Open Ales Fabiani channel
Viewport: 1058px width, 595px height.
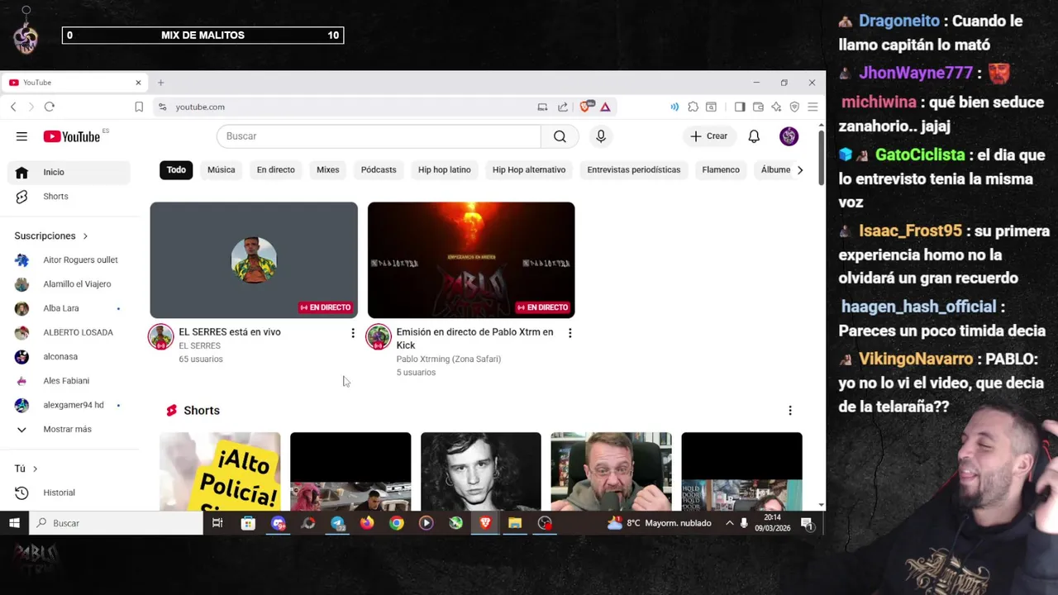[x=69, y=381]
